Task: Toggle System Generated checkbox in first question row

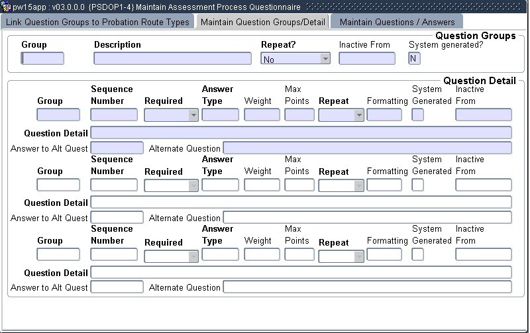Action: point(418,115)
